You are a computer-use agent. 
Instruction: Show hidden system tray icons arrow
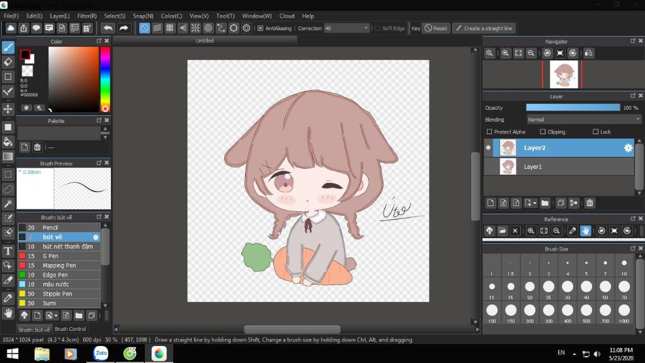click(x=574, y=354)
